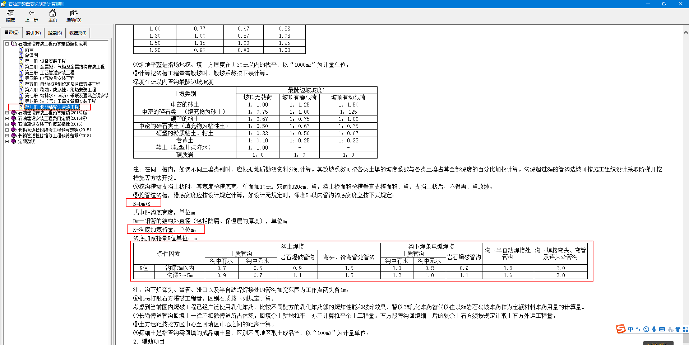This screenshot has height=345, width=689.
Task: Click the 最陡边坡坡度i table header
Action: click(x=306, y=90)
